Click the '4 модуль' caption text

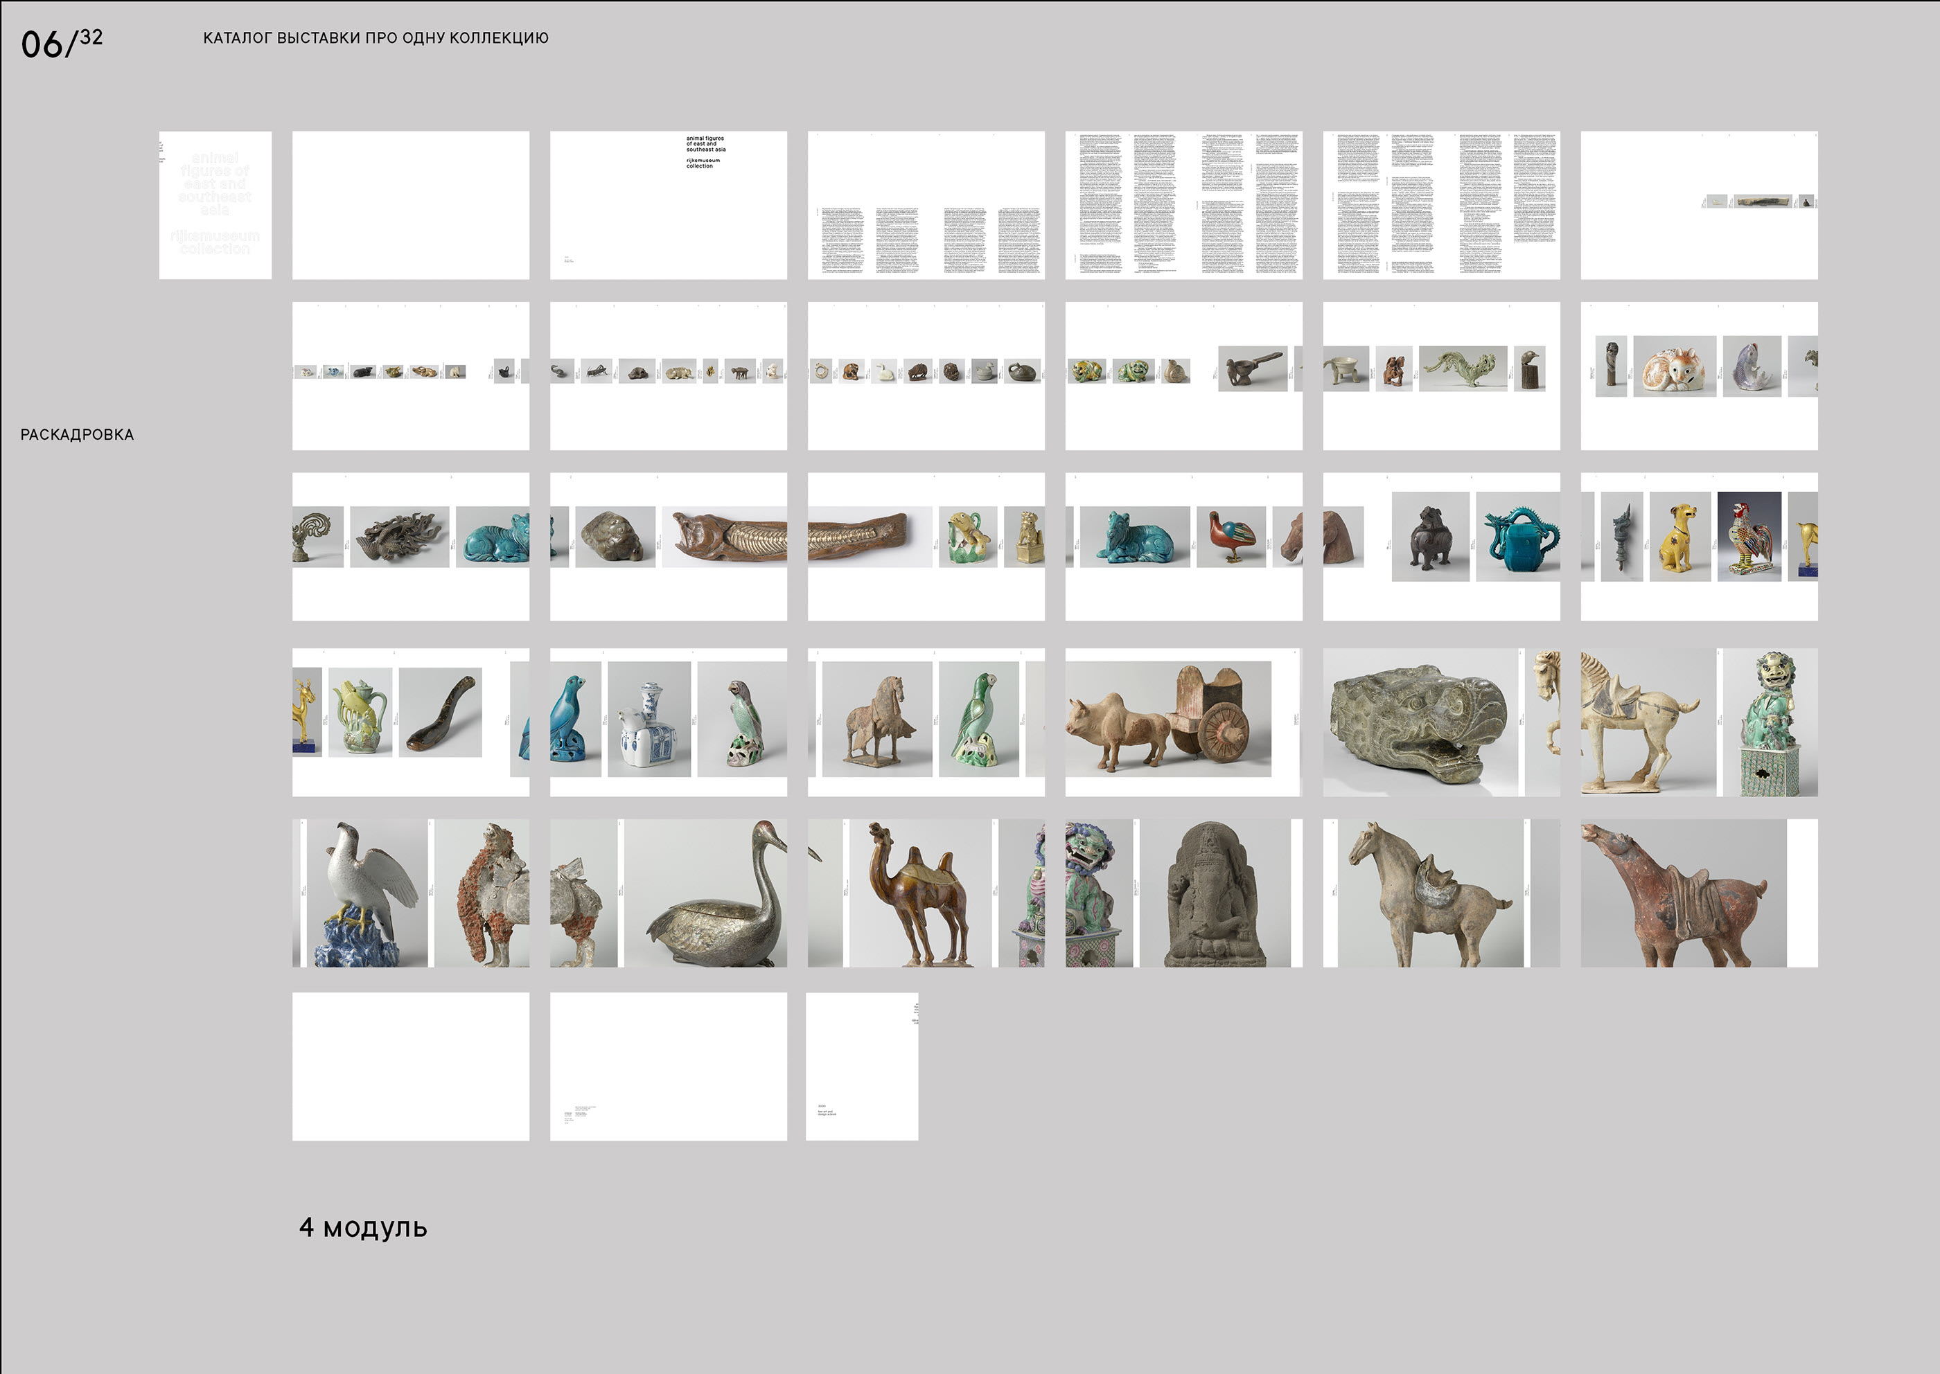362,1226
